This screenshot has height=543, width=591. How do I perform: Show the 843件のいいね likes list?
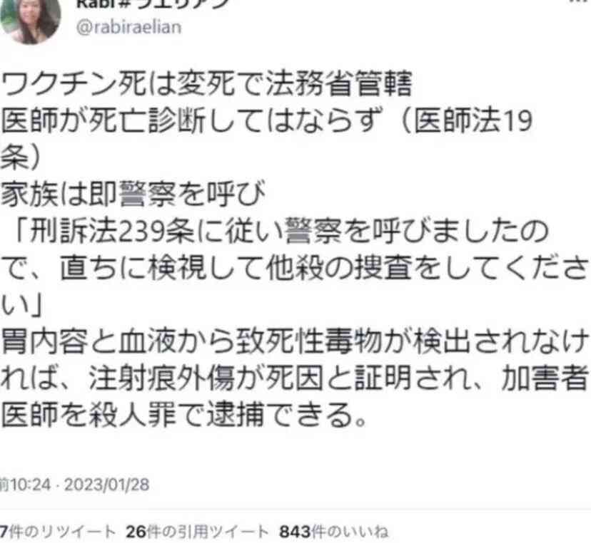(x=333, y=532)
